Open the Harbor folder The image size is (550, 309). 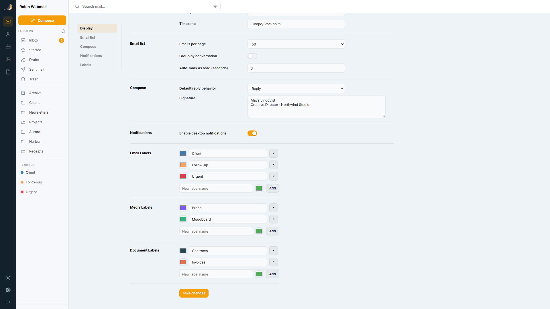(x=42, y=142)
